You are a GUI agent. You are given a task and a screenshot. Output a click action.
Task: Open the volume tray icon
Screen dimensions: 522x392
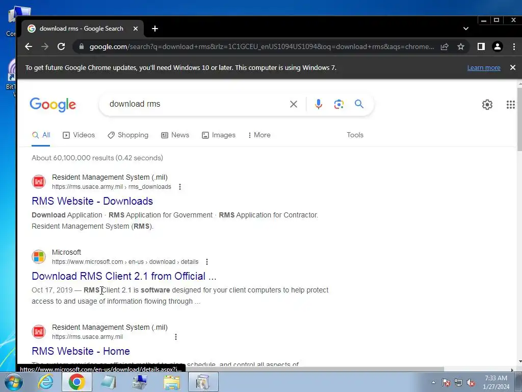[x=471, y=382]
